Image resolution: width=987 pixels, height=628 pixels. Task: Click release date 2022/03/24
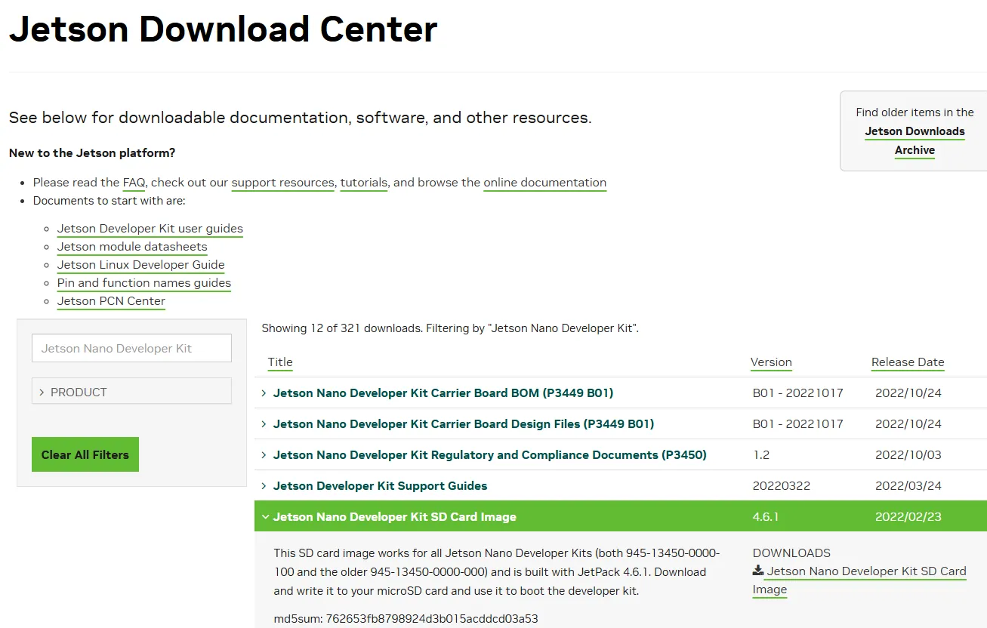[908, 486]
